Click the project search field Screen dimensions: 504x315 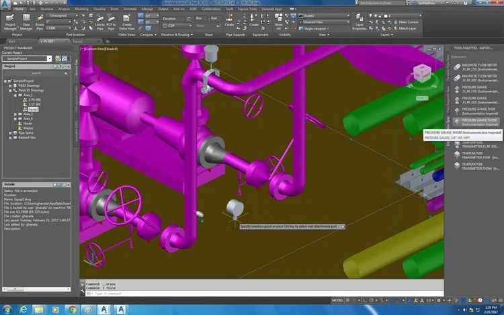coord(36,73)
